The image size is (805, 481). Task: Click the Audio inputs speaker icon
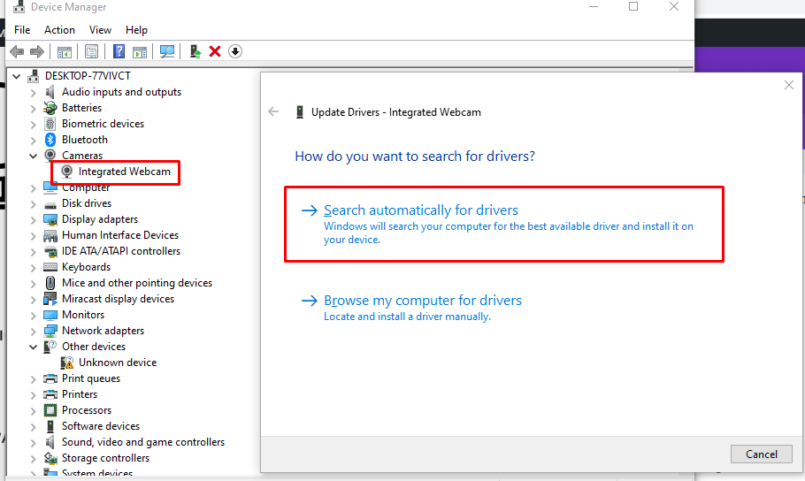pos(50,92)
